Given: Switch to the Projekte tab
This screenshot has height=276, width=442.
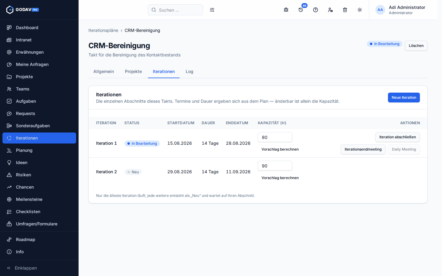Looking at the screenshot, I should [x=133, y=71].
